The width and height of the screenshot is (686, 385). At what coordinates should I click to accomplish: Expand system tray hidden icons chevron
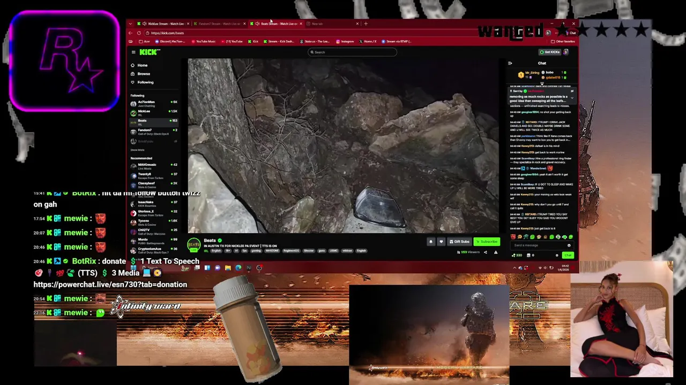point(515,268)
